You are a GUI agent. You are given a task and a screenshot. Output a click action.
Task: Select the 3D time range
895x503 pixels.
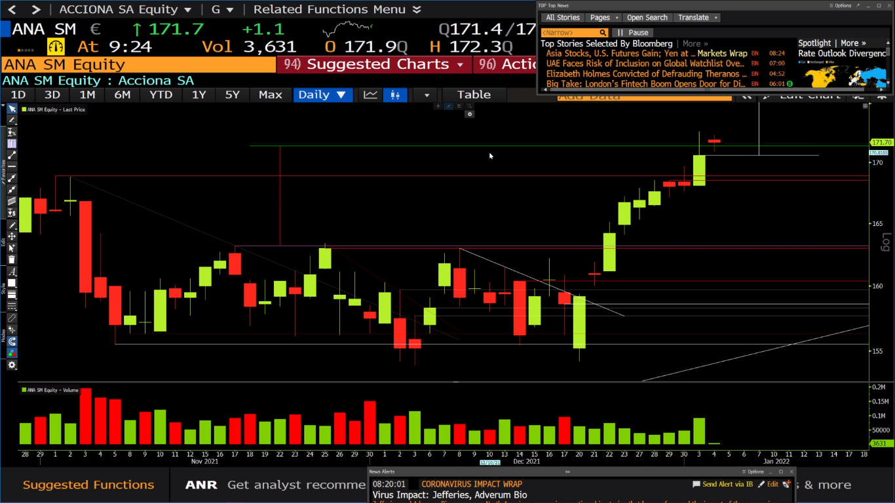[52, 95]
